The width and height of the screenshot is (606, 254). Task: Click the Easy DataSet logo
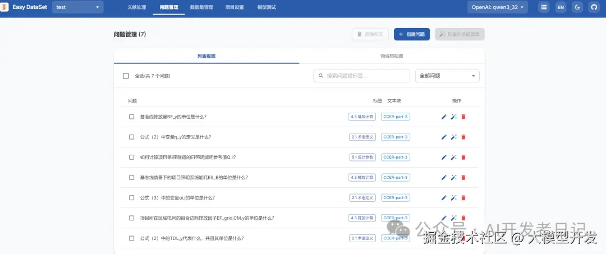24,7
